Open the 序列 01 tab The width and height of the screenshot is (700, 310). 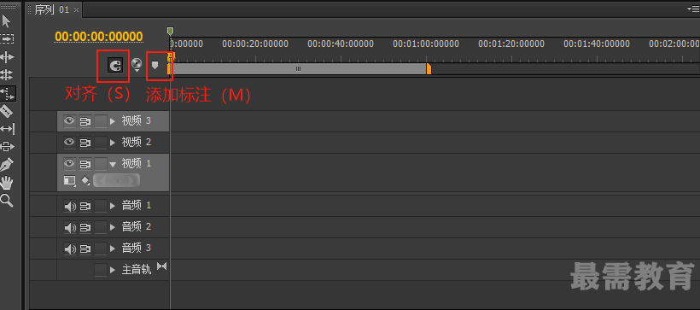(52, 9)
